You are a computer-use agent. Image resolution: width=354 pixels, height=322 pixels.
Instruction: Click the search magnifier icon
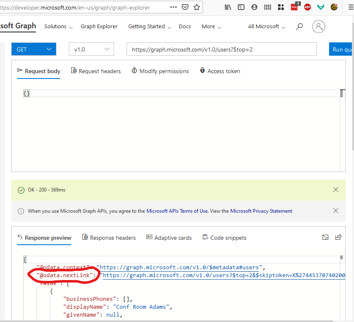(x=299, y=27)
